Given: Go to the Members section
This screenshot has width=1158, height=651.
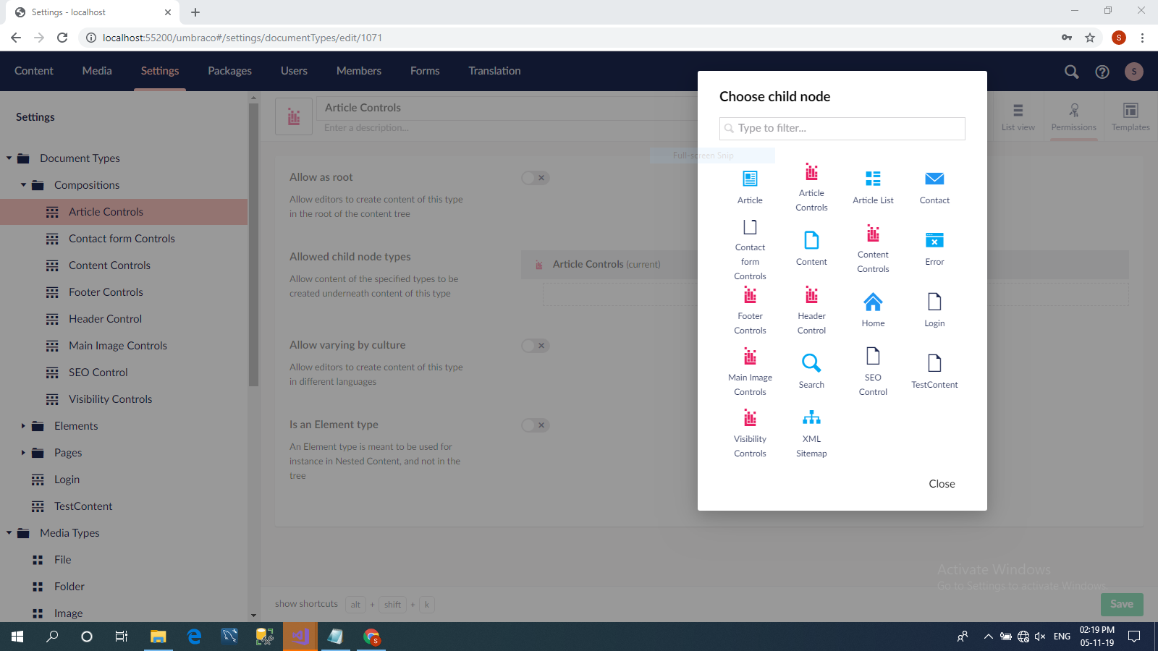Looking at the screenshot, I should pos(359,71).
